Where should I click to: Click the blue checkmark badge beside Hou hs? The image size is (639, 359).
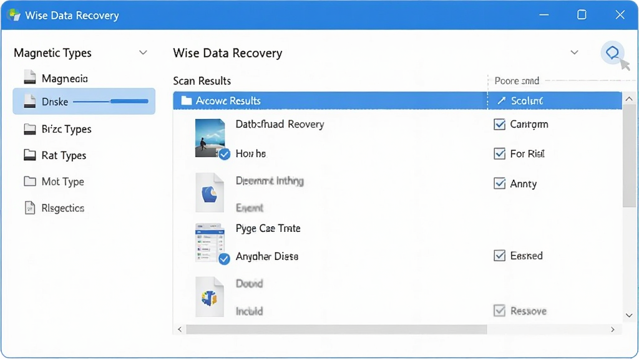(x=224, y=155)
